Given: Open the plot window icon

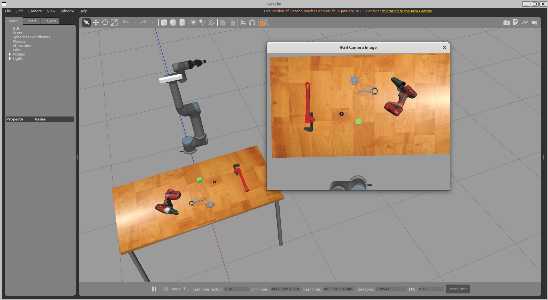Looking at the screenshot, I should (525, 23).
